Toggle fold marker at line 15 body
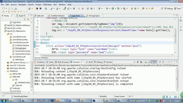Viewport: 183px width, 103px height. click(x=39, y=43)
